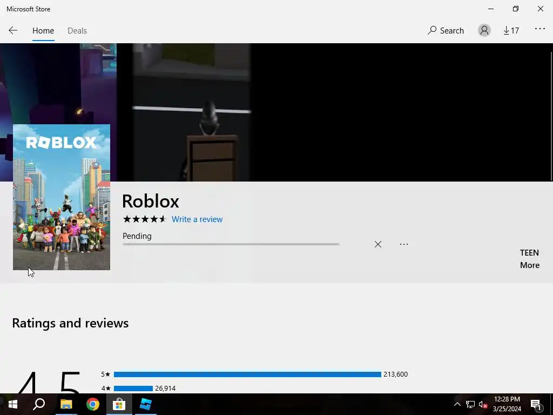Open the user account profile icon
Image resolution: width=553 pixels, height=415 pixels.
tap(484, 31)
